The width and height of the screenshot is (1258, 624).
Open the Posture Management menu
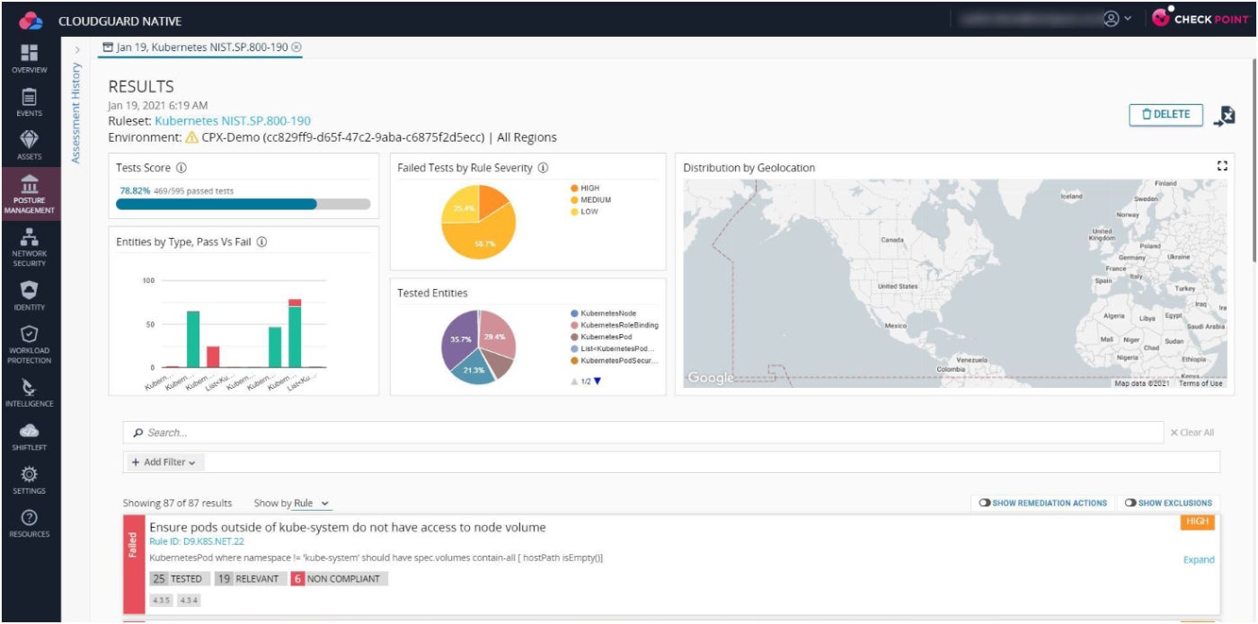30,194
